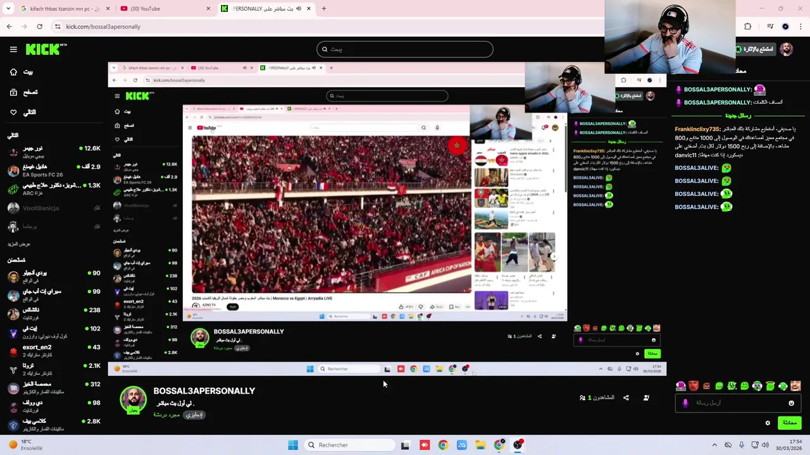Show the viewers count list
The image size is (810, 455).
pyautogui.click(x=597, y=397)
